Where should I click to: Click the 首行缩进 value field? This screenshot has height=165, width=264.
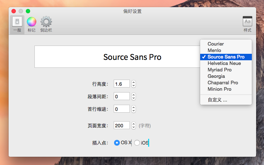click(x=122, y=109)
